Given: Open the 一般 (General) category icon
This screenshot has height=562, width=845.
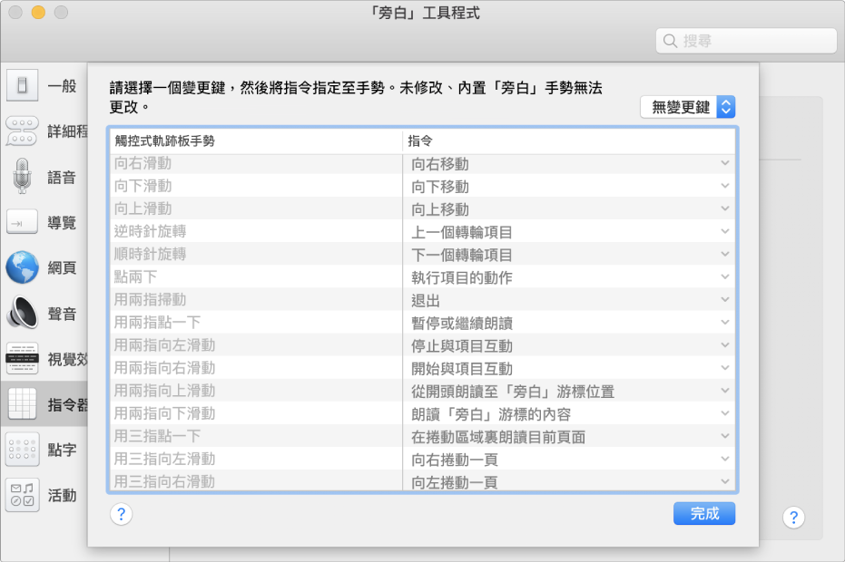Looking at the screenshot, I should [22, 85].
